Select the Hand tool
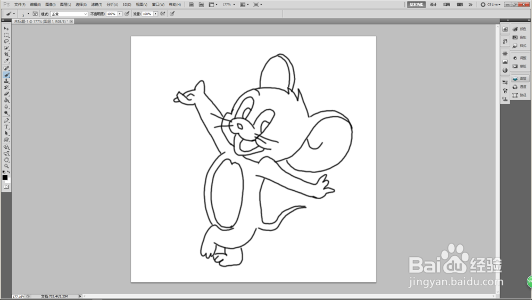Image resolution: width=532 pixels, height=300 pixels. click(x=6, y=160)
